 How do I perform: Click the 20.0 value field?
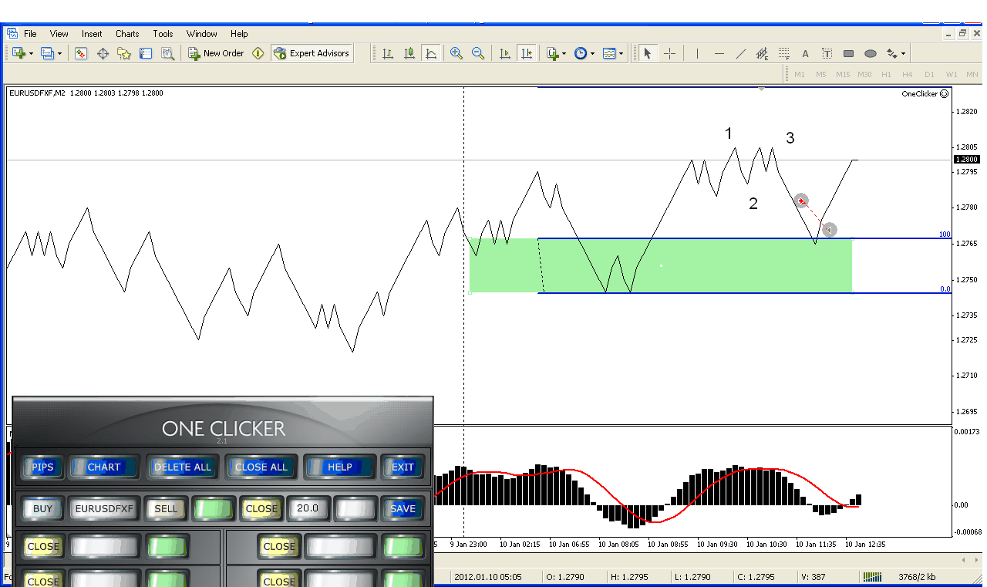point(308,508)
